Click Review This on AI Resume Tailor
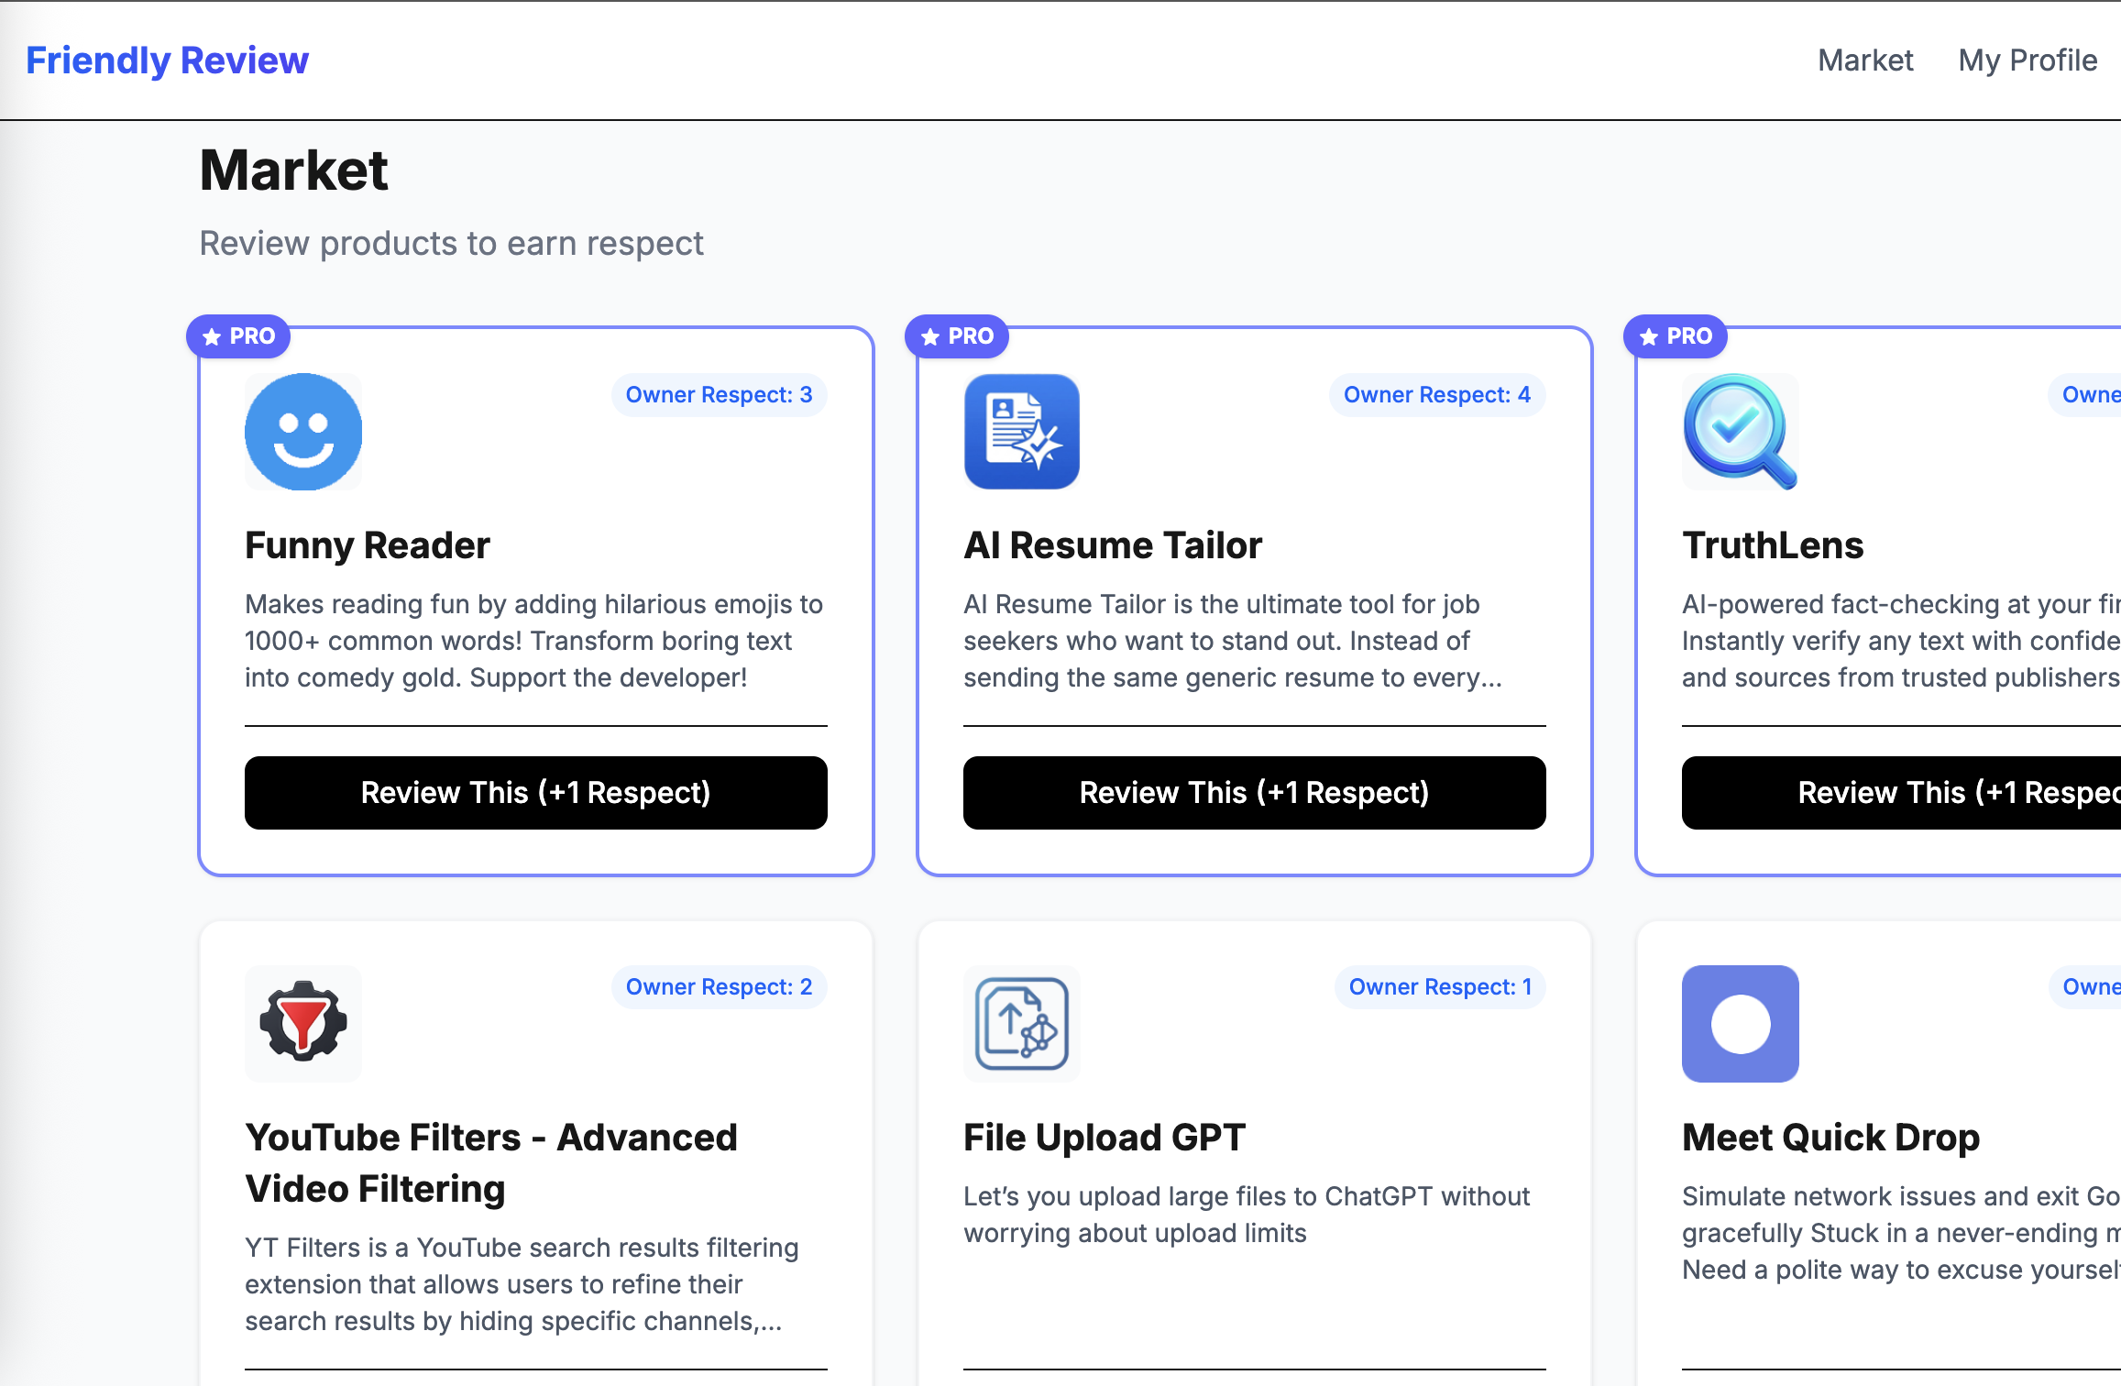Image resolution: width=2121 pixels, height=1386 pixels. tap(1254, 792)
